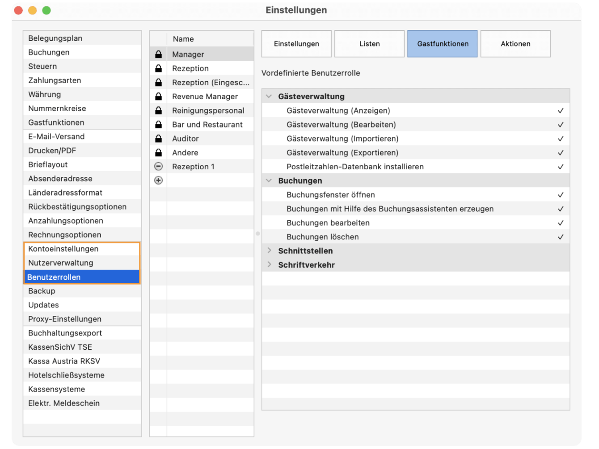Collapse the Buchungen permission group
599x449 pixels.
click(269, 180)
